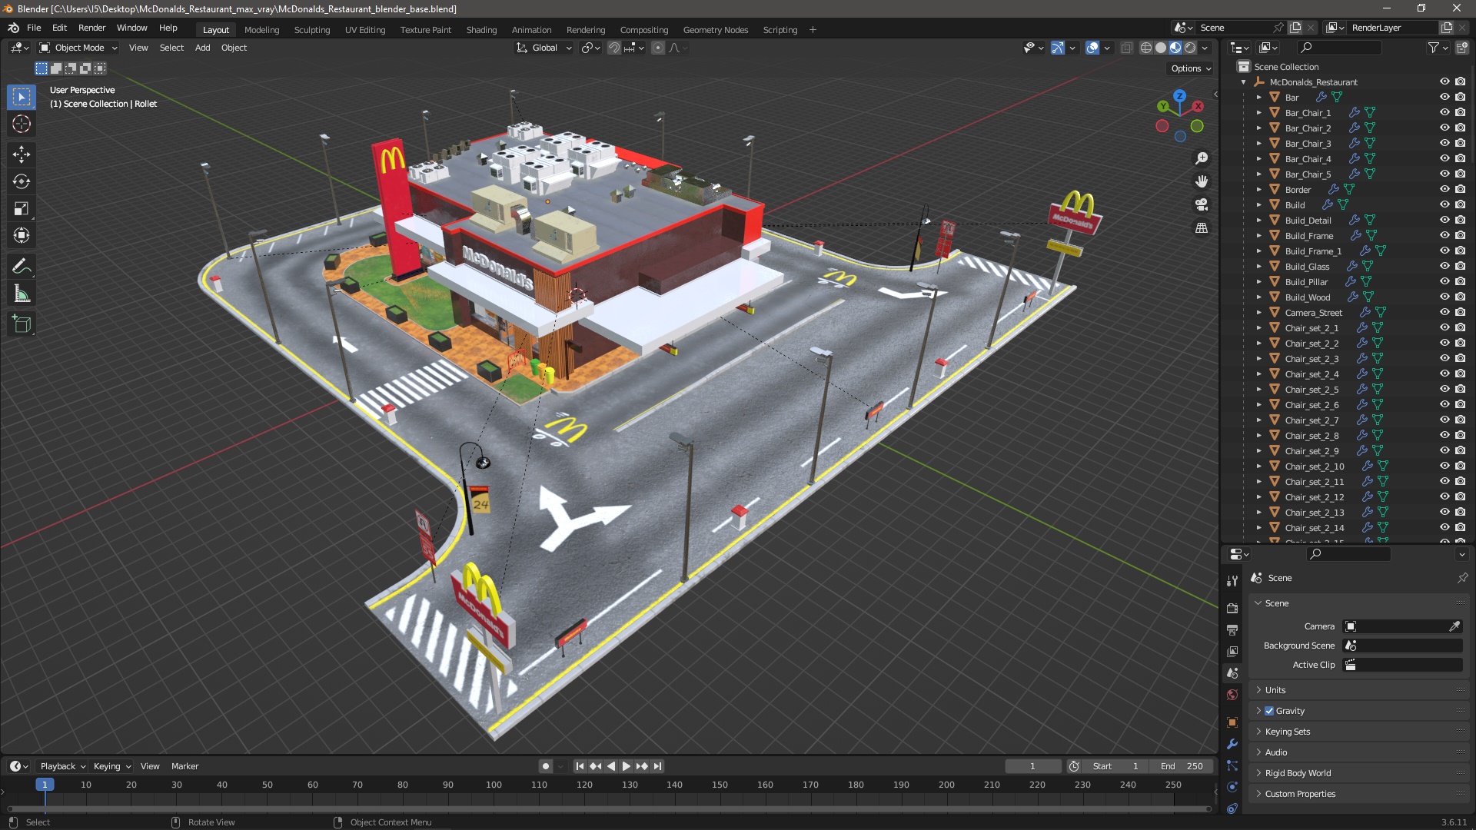Click the Z axis on navigation gizmo
The image size is (1476, 830).
point(1179,97)
